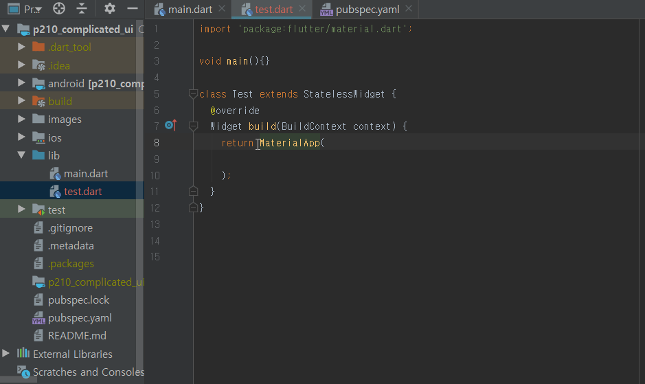The height and width of the screenshot is (384, 645).
Task: Click the External Libraries icon
Action: click(x=23, y=353)
